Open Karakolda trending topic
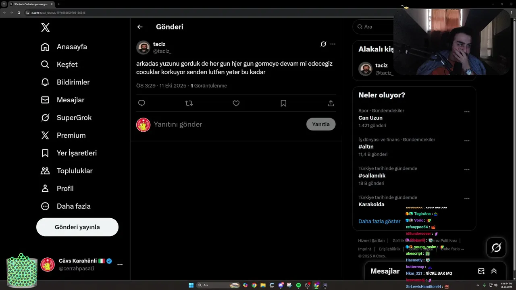Screen dimensions: 516x290 (371, 204)
